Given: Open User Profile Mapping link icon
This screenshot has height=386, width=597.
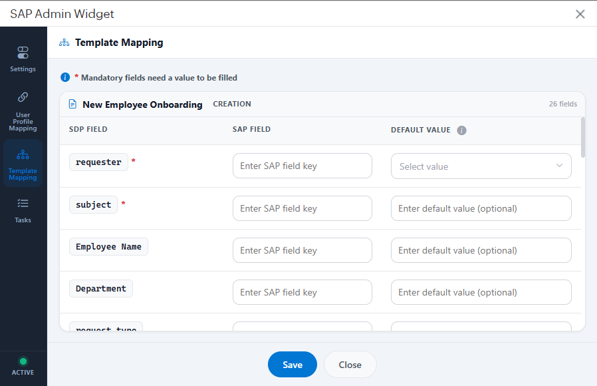Looking at the screenshot, I should 23,97.
